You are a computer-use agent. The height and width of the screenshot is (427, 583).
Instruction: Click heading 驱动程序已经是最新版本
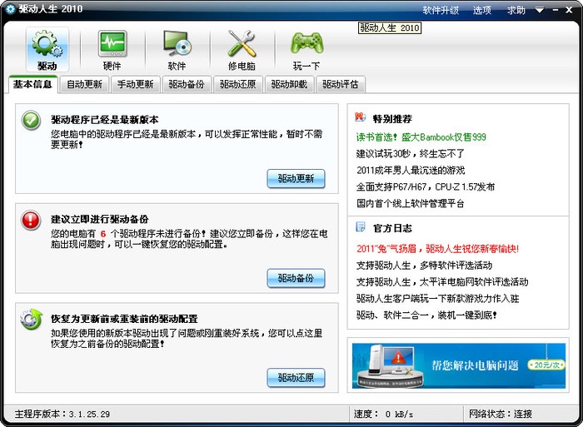click(x=105, y=120)
